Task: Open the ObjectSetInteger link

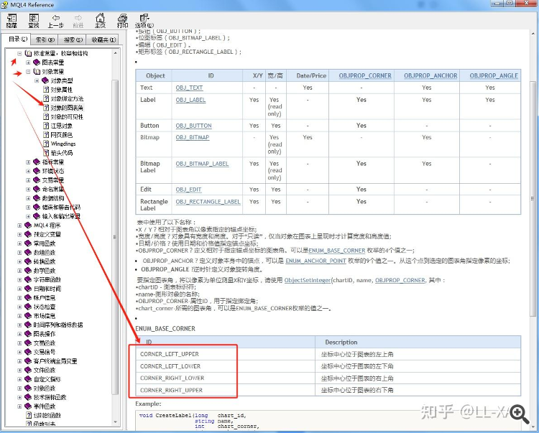Action: pyautogui.click(x=308, y=280)
